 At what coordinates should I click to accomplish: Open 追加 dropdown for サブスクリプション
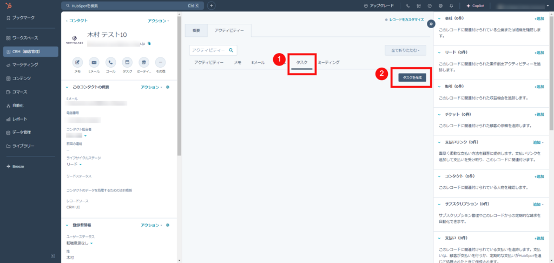coord(538,205)
